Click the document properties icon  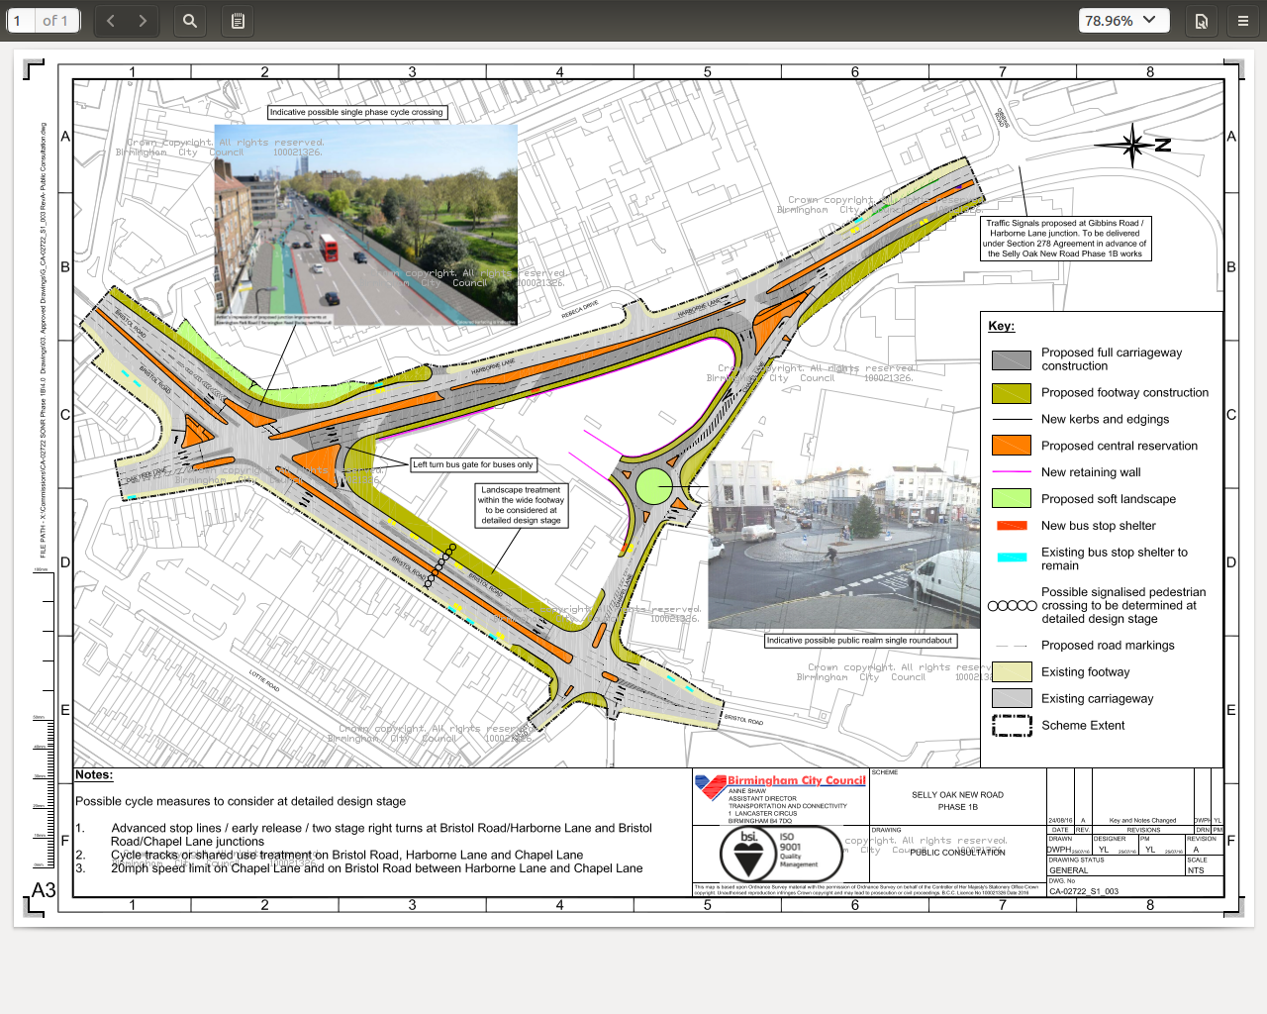coord(1201,20)
